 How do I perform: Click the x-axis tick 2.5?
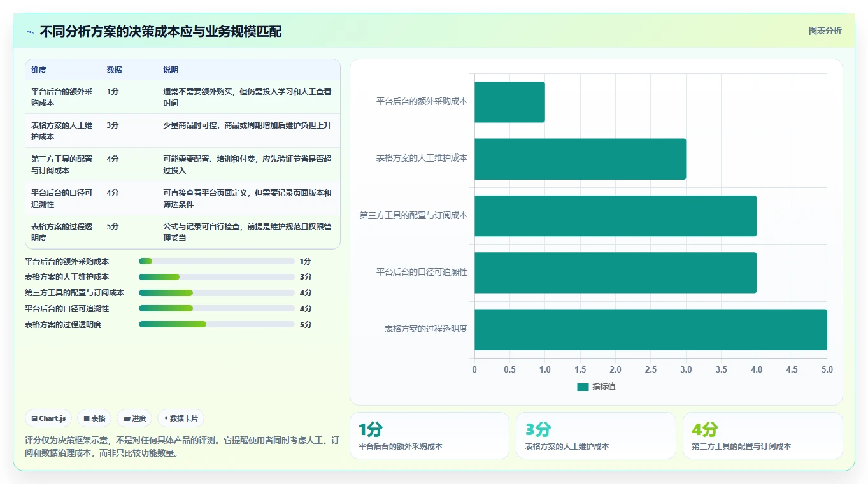(651, 370)
